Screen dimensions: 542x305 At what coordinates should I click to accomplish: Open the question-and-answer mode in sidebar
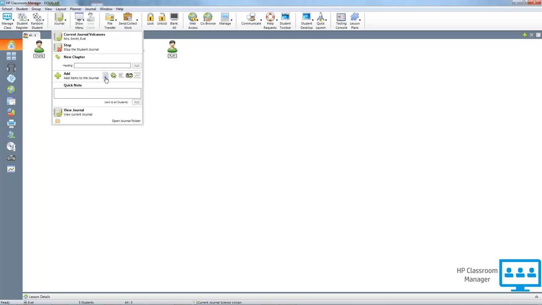(11, 79)
